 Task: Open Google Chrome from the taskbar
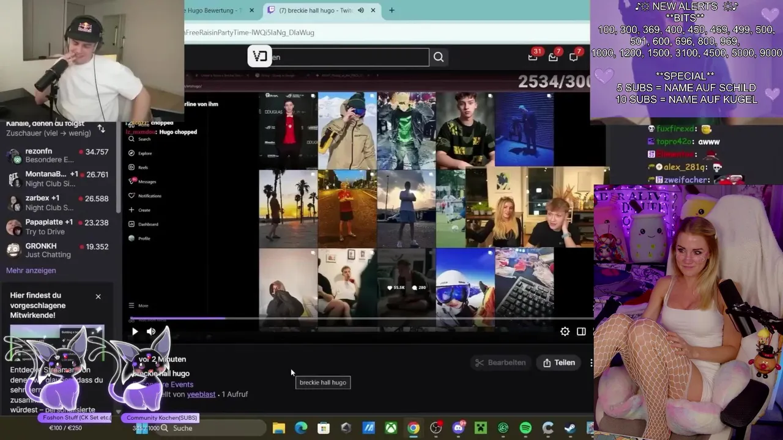[x=414, y=428]
